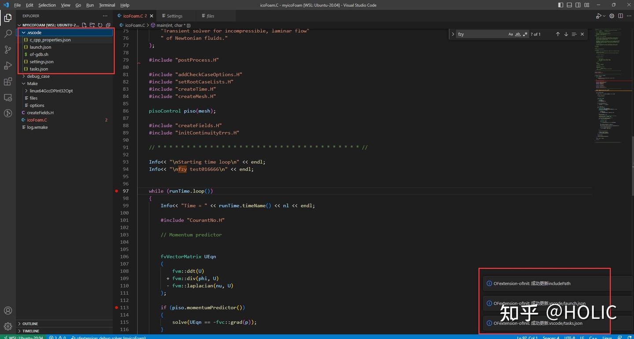Screen dimensions: 634x339
Task: Click the WSL: Ubuntu-20.04 remote indicator
Action: pos(23,337)
